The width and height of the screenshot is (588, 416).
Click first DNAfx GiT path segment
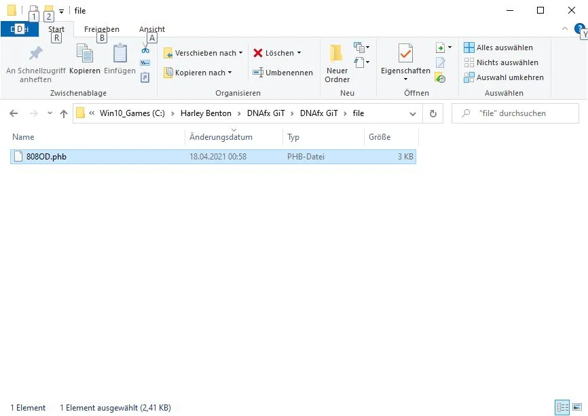click(266, 113)
